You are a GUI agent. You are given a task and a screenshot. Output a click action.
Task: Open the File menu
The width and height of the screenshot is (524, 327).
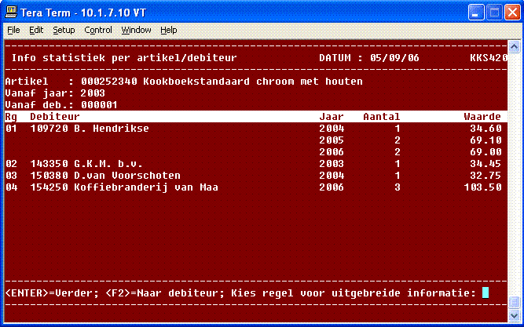(13, 30)
